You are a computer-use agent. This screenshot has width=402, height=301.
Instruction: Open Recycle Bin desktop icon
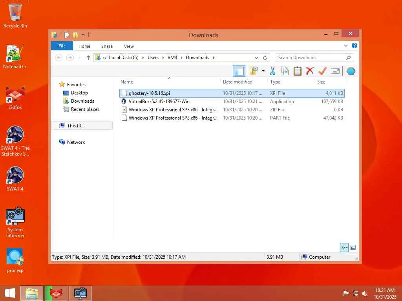(15, 15)
